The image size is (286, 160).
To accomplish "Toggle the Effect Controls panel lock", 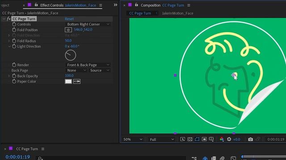I will [x=36, y=5].
